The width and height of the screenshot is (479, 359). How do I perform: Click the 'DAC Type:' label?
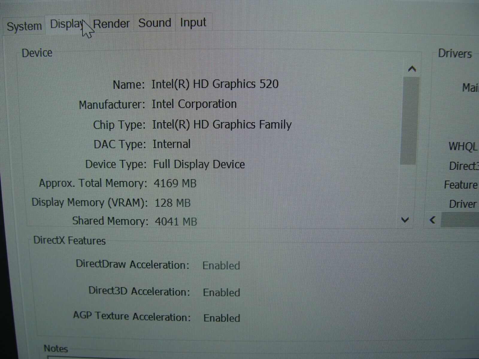(120, 144)
